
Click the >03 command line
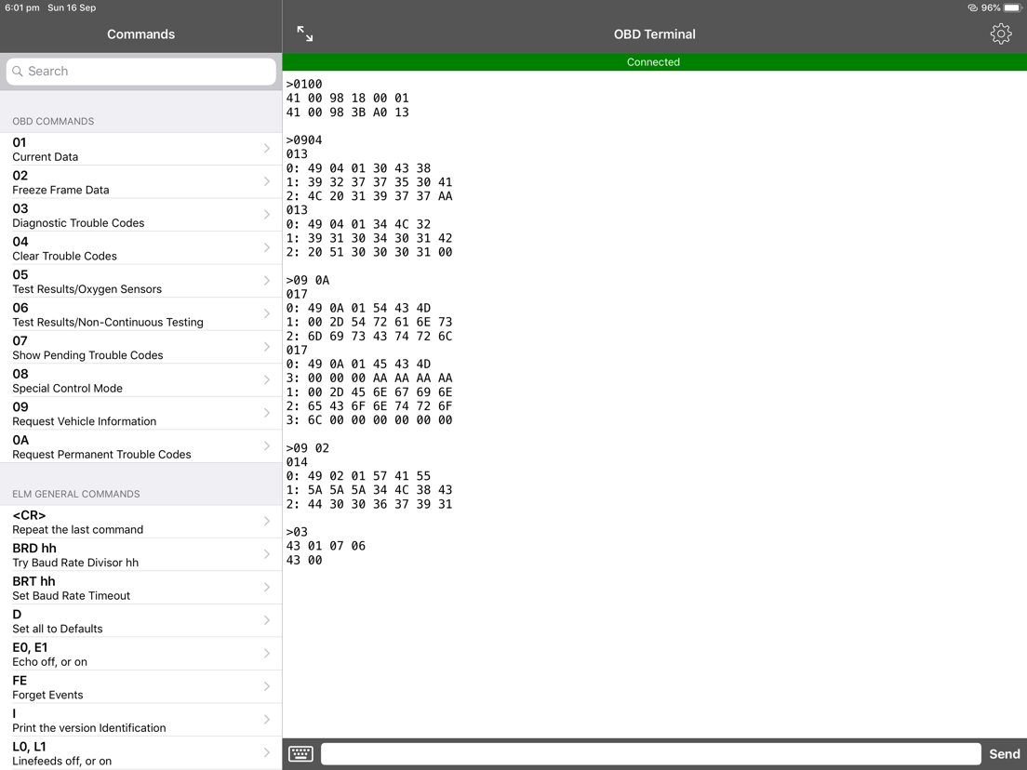pos(297,532)
